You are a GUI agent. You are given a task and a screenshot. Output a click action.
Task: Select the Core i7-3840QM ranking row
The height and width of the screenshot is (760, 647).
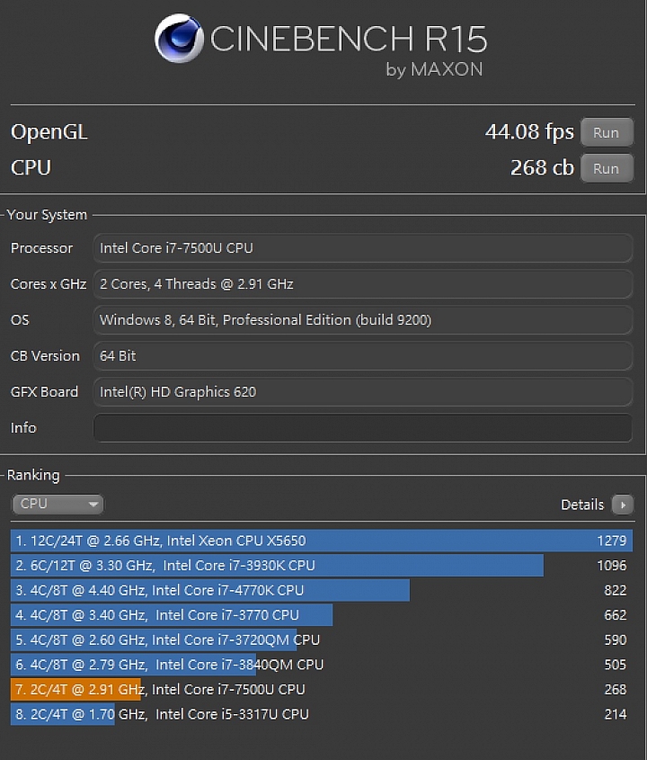click(321, 665)
